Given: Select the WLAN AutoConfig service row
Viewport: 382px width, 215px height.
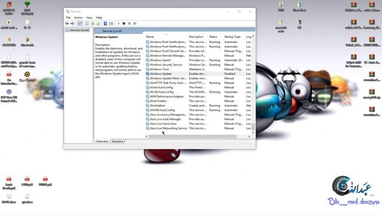Looking at the screenshot, I should (x=198, y=92).
